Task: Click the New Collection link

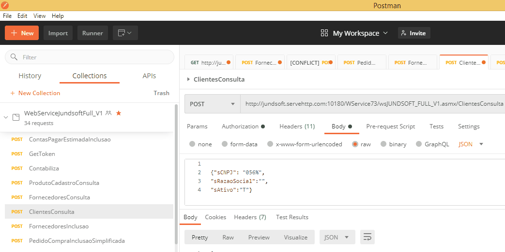Action: [35, 93]
